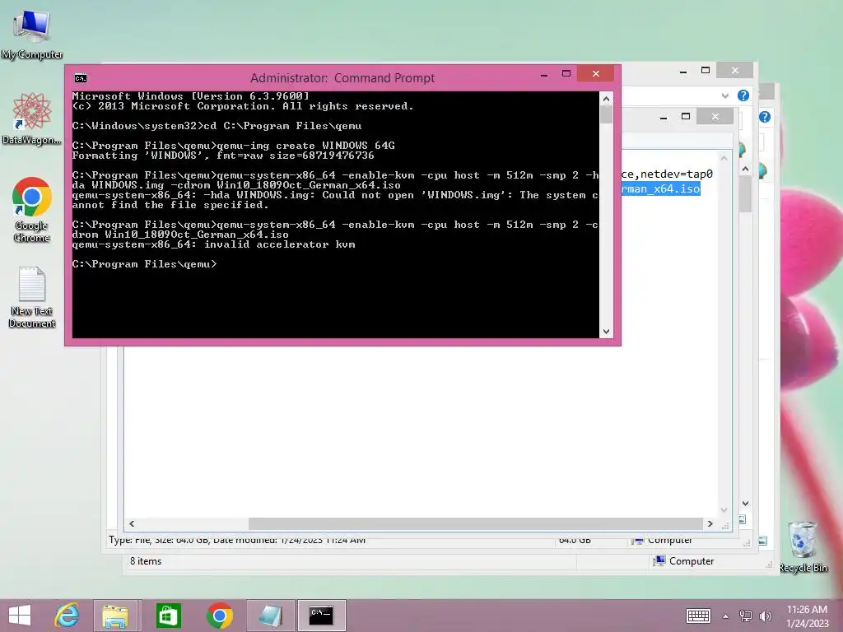
Task: Switch to the Notepad taskbar window
Action: (270, 616)
